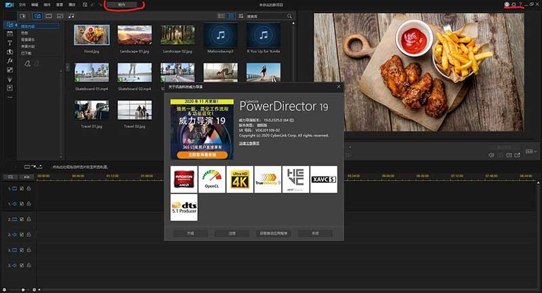Undock the preview window icon
Viewport: 542px width, 293px height.
coord(517,155)
